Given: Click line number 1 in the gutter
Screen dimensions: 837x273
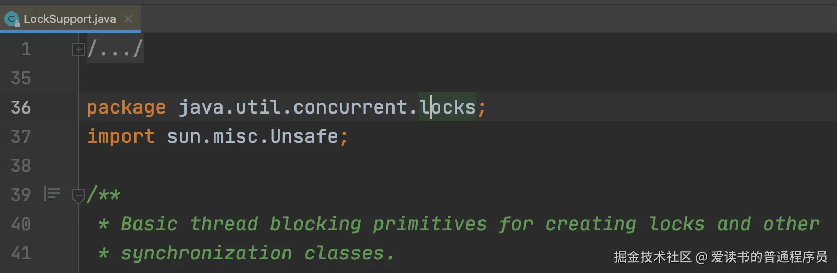Looking at the screenshot, I should pyautogui.click(x=26, y=49).
